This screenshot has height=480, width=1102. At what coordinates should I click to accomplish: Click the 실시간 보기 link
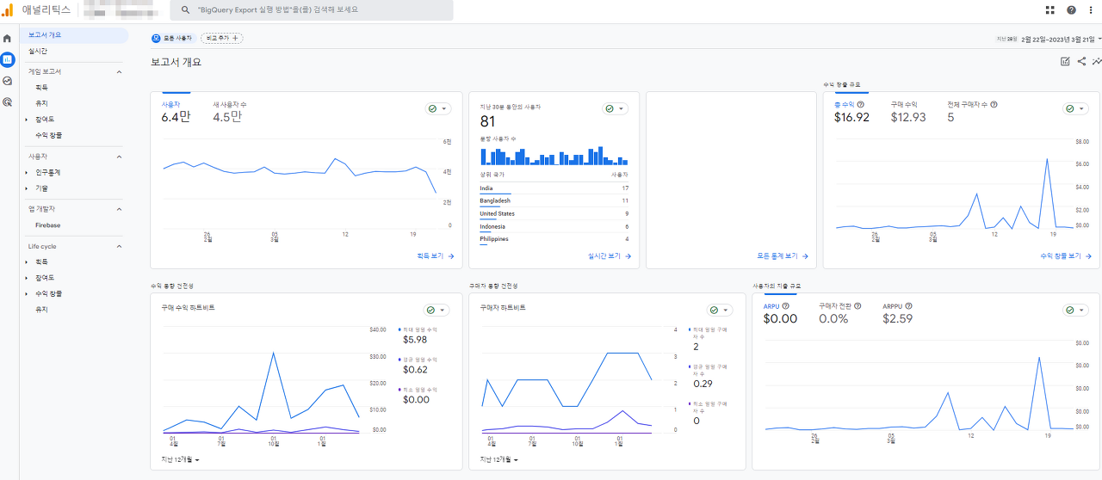tap(610, 256)
